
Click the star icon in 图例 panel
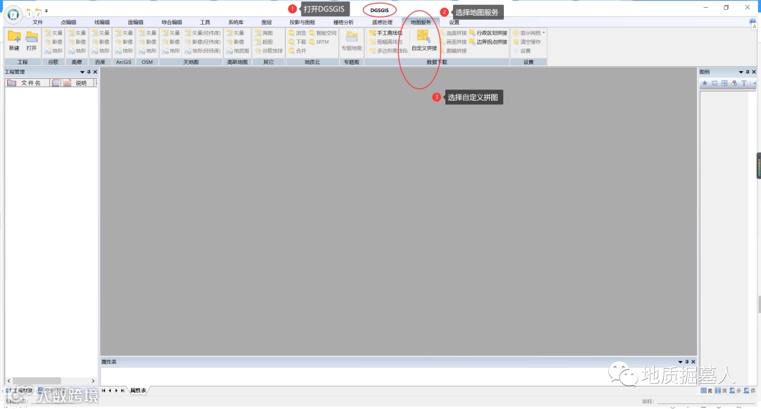(705, 83)
